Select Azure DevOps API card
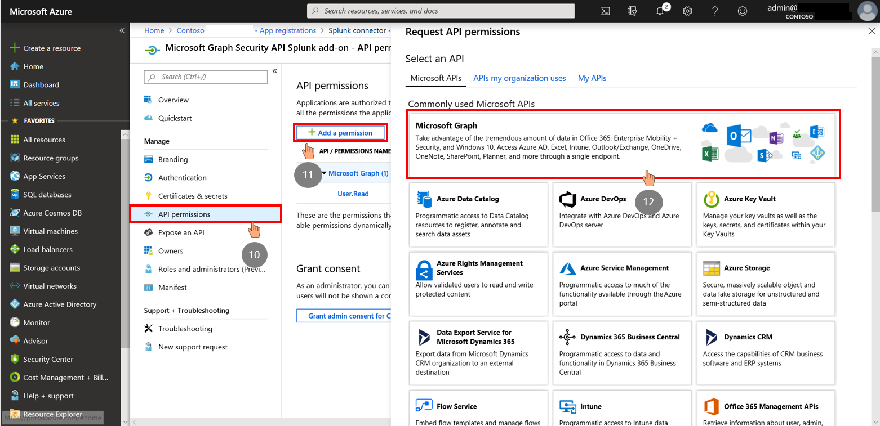The width and height of the screenshot is (880, 426). (x=622, y=214)
